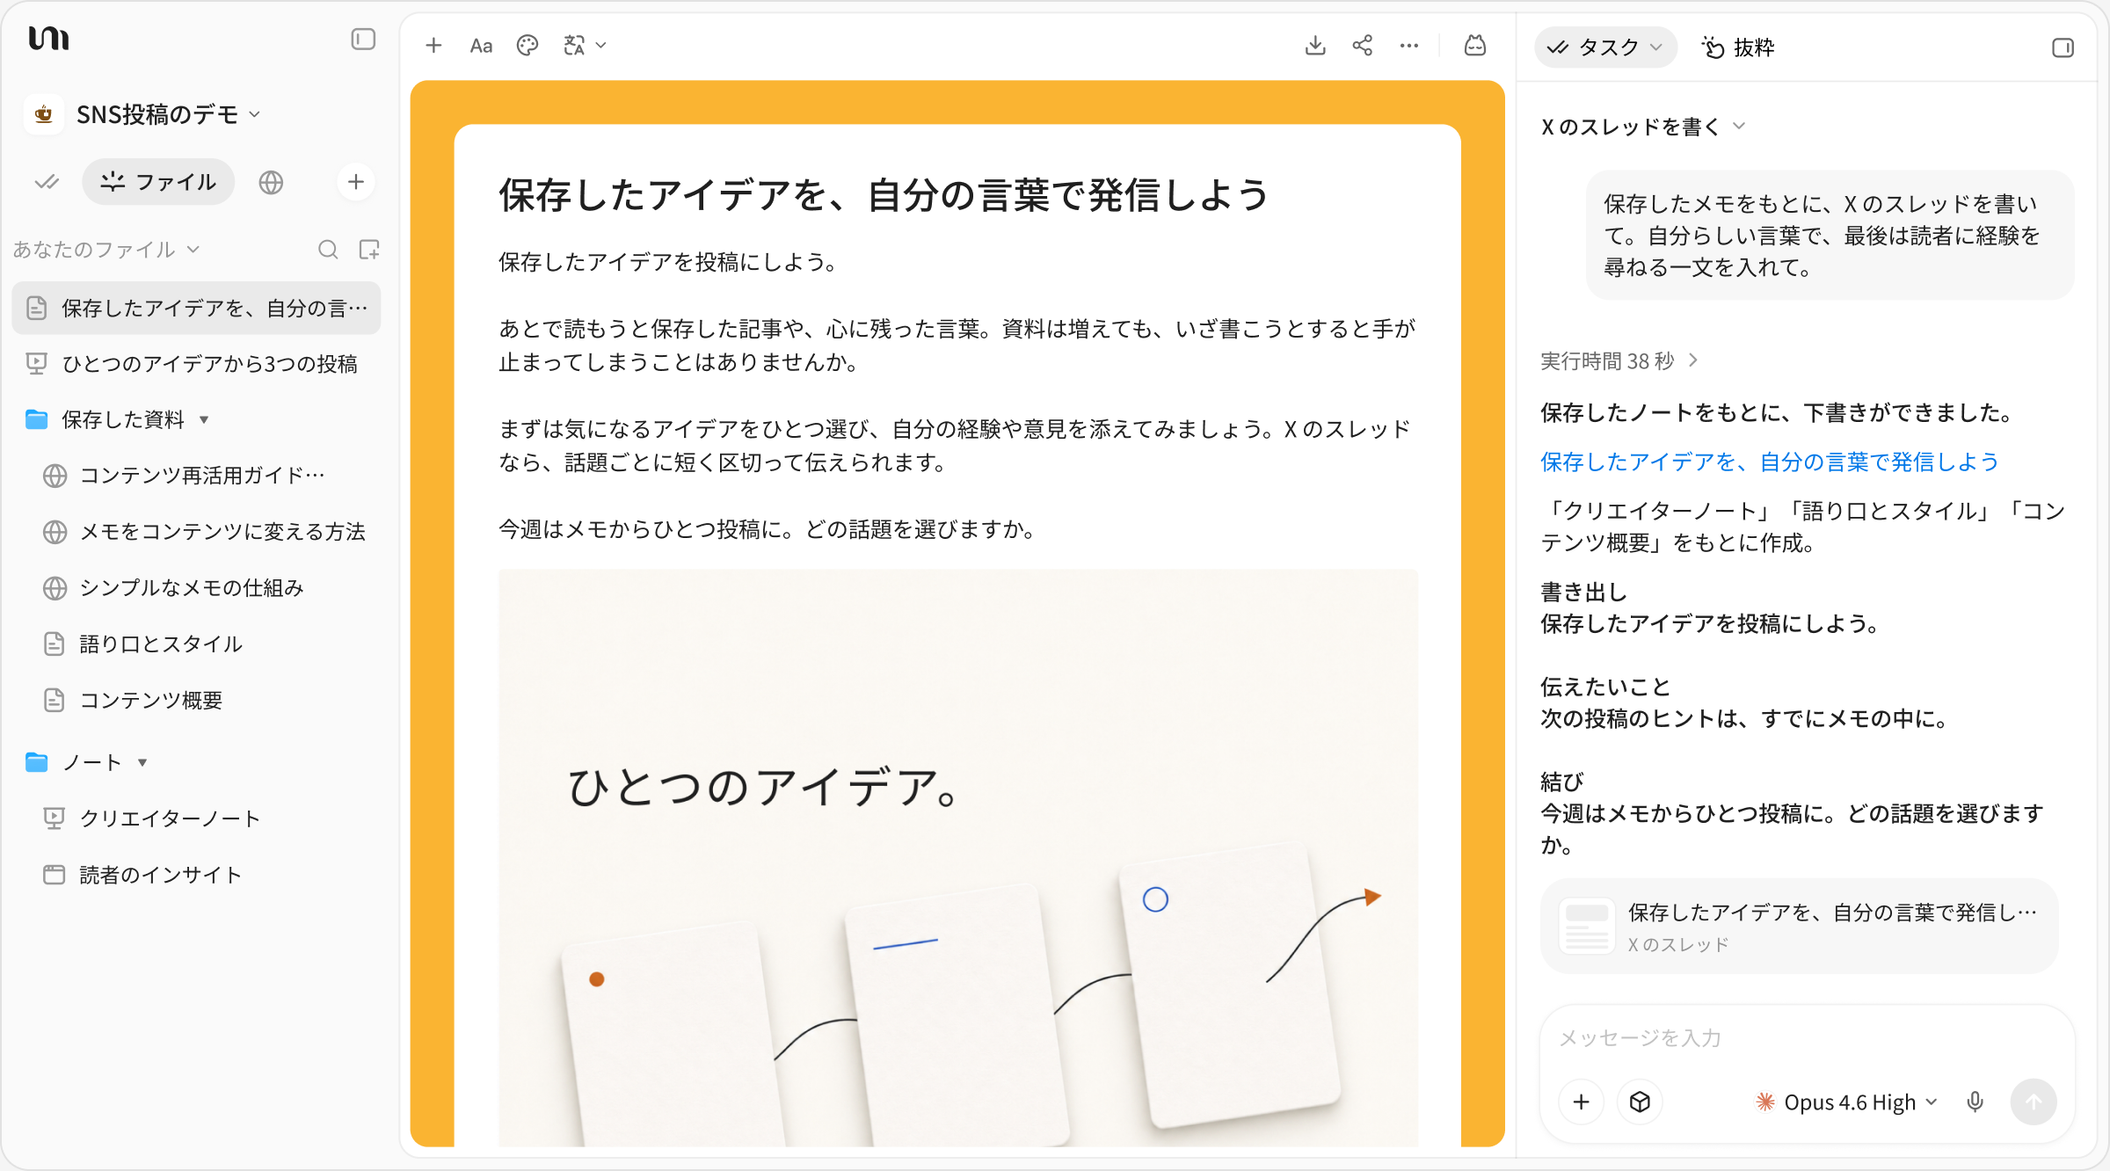This screenshot has height=1171, width=2110.
Task: Click the document icon beside コンテンツ概要
Action: [55, 701]
